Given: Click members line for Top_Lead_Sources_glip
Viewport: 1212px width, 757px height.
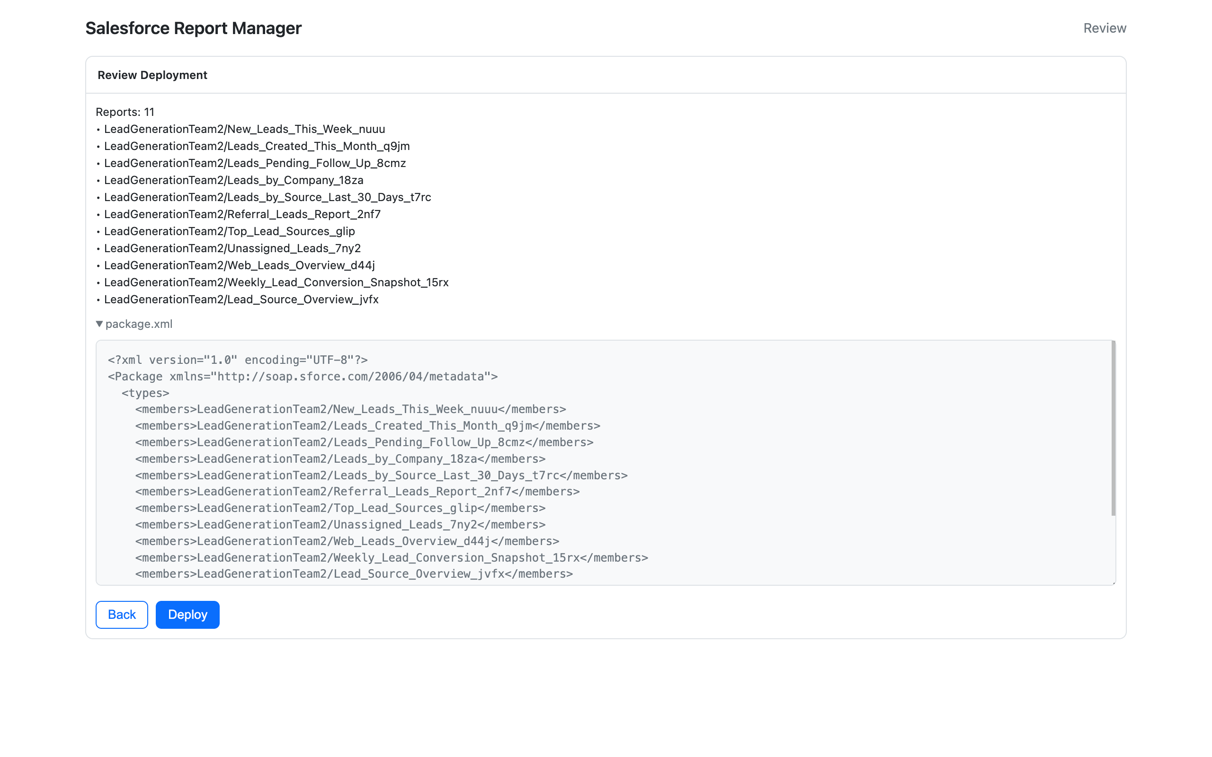Looking at the screenshot, I should [x=340, y=508].
